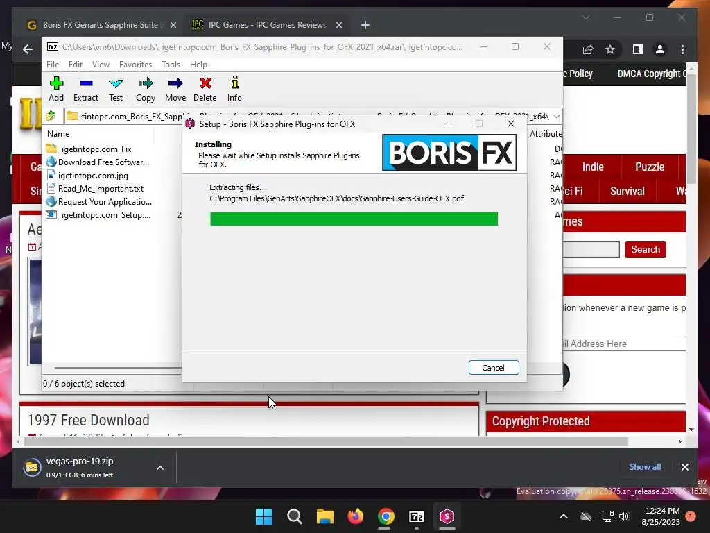Open Chrome three-dot menu
The image size is (710, 533).
pos(682,49)
